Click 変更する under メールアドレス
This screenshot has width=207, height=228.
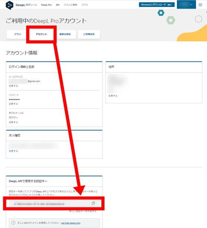(13, 86)
